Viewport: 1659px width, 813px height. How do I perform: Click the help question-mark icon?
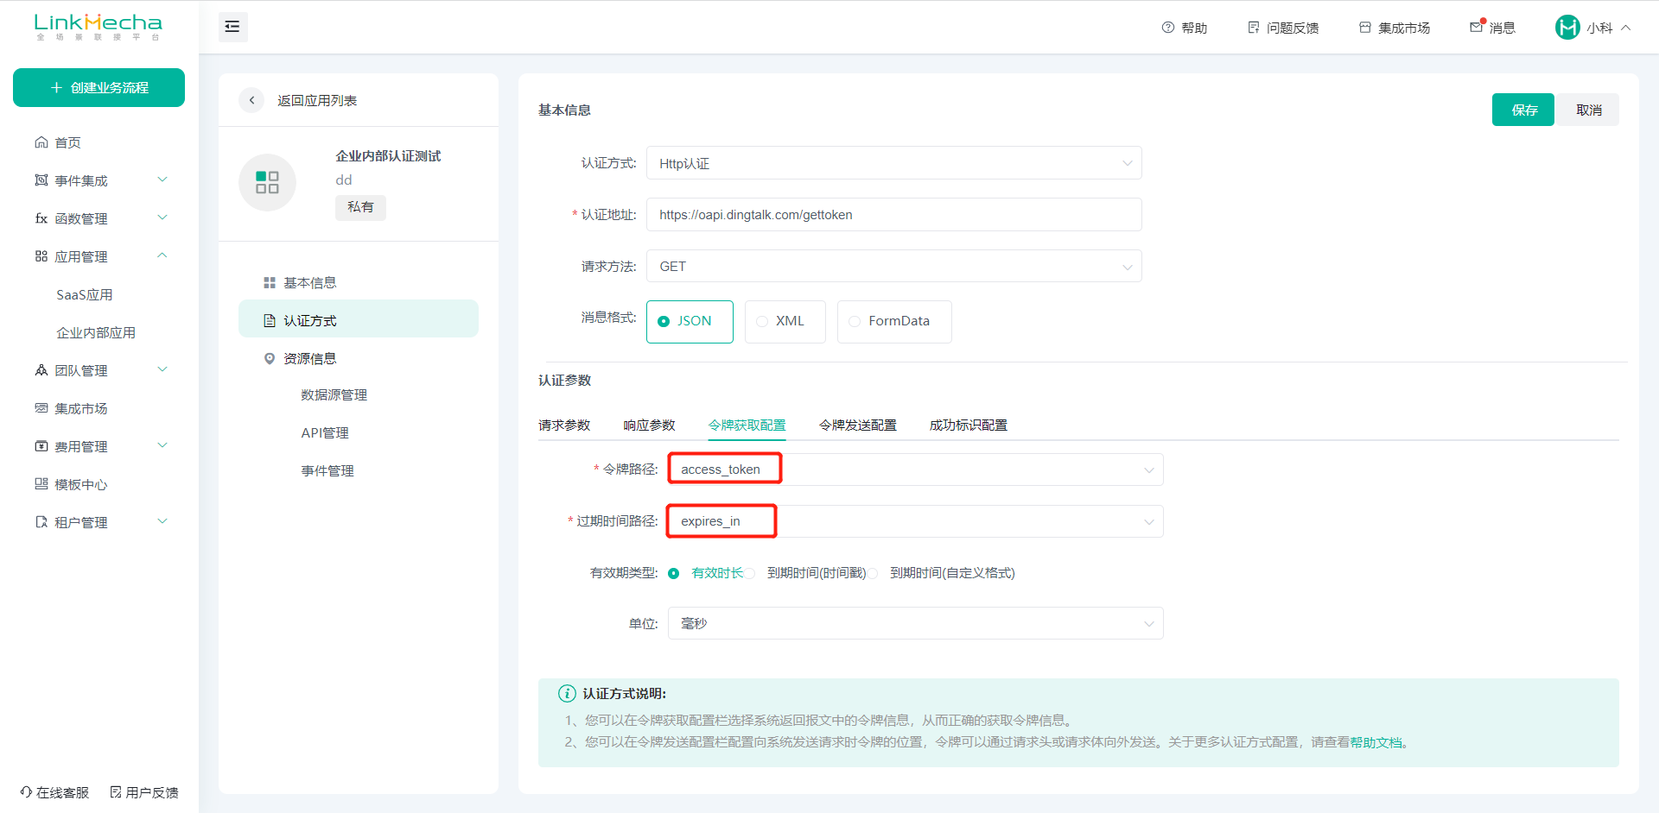click(1168, 28)
